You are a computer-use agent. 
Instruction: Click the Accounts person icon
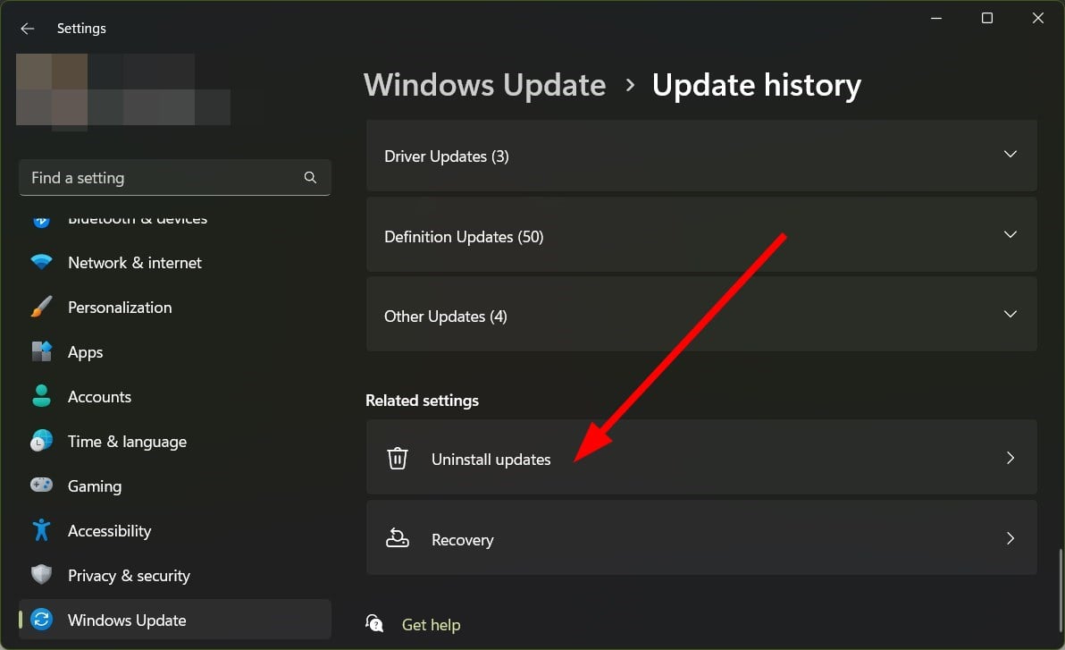[41, 396]
